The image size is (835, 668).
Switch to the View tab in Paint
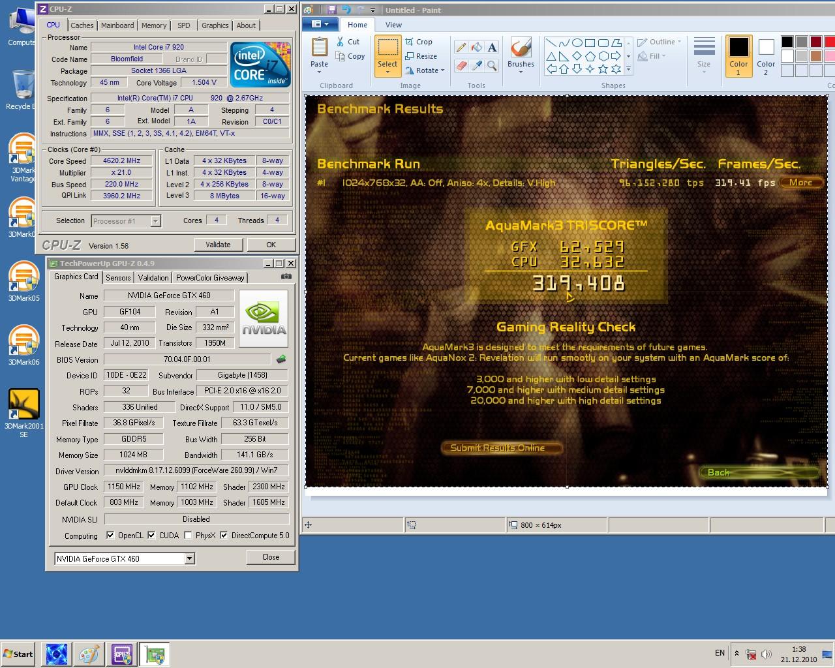pos(393,25)
